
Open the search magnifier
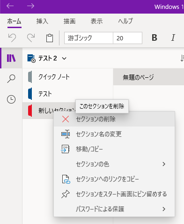(11, 79)
